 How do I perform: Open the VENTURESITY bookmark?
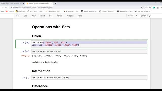coord(71,11)
